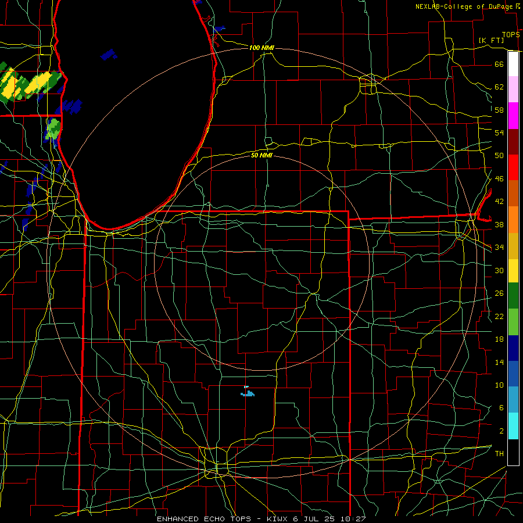The height and width of the screenshot is (523, 523).
Task: Click the 50 NMI range ring label
Action: (261, 155)
